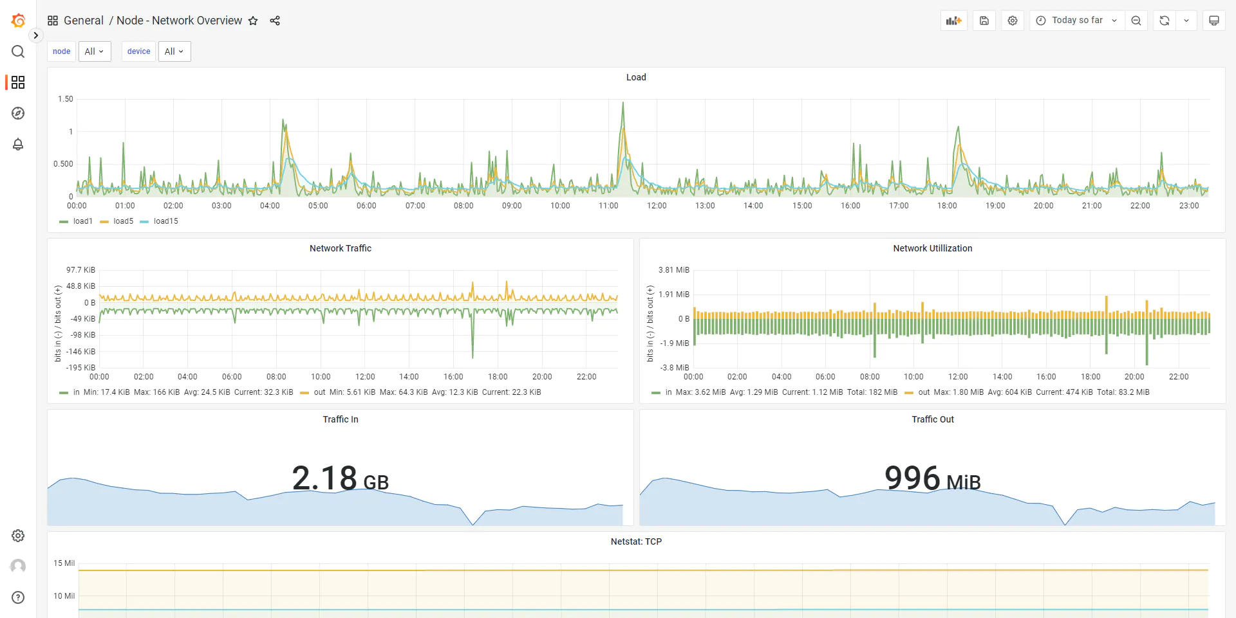Image resolution: width=1236 pixels, height=618 pixels.
Task: Open the Explore compass icon
Action: tap(18, 113)
